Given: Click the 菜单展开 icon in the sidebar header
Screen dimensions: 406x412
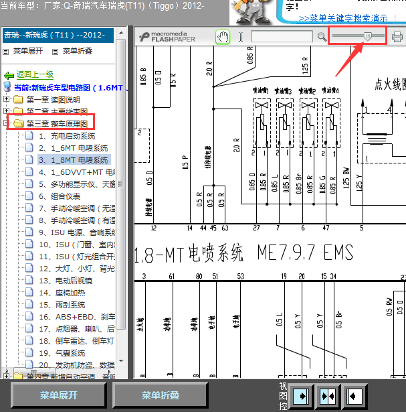Looking at the screenshot, I should point(6,52).
